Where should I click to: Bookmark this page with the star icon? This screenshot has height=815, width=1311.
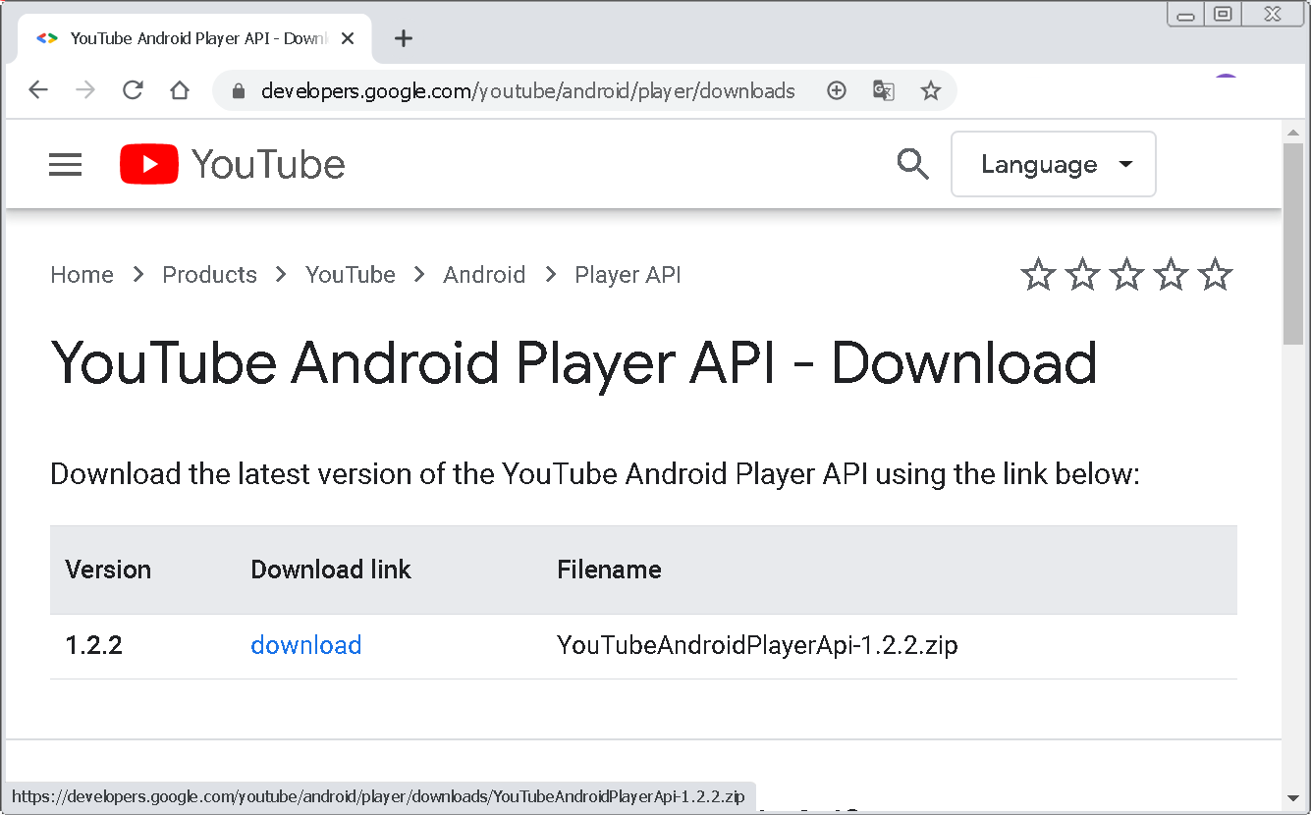tap(931, 90)
